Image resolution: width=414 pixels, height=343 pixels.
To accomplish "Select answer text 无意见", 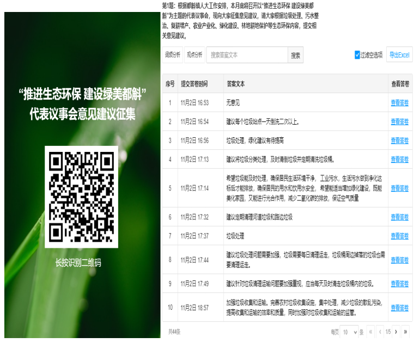I will [x=233, y=103].
